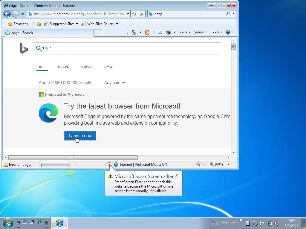
Task: Expand the zoom level dropdown arrow
Action: point(229,164)
